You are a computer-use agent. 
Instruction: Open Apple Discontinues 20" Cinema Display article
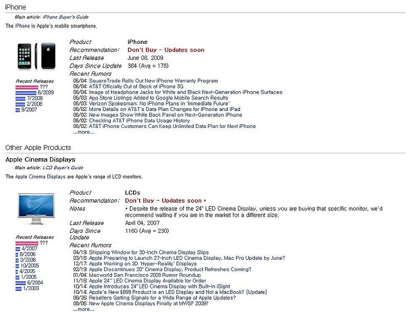170,269
